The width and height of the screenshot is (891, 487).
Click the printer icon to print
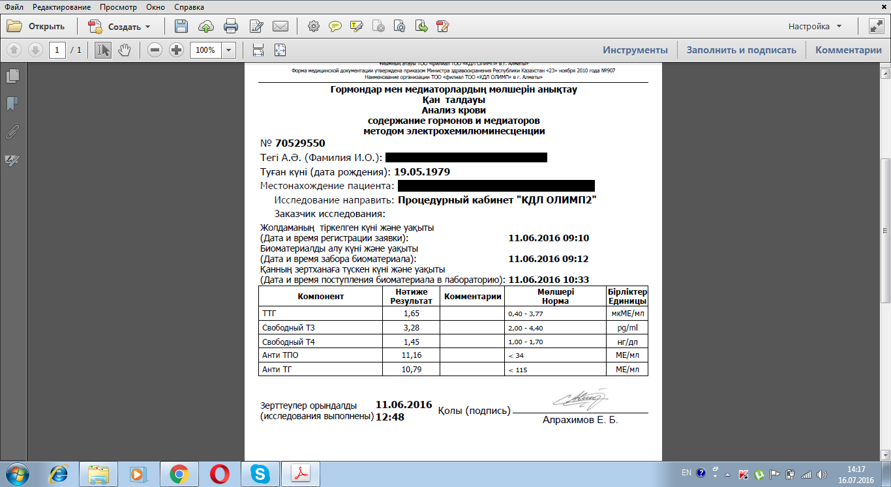(231, 27)
